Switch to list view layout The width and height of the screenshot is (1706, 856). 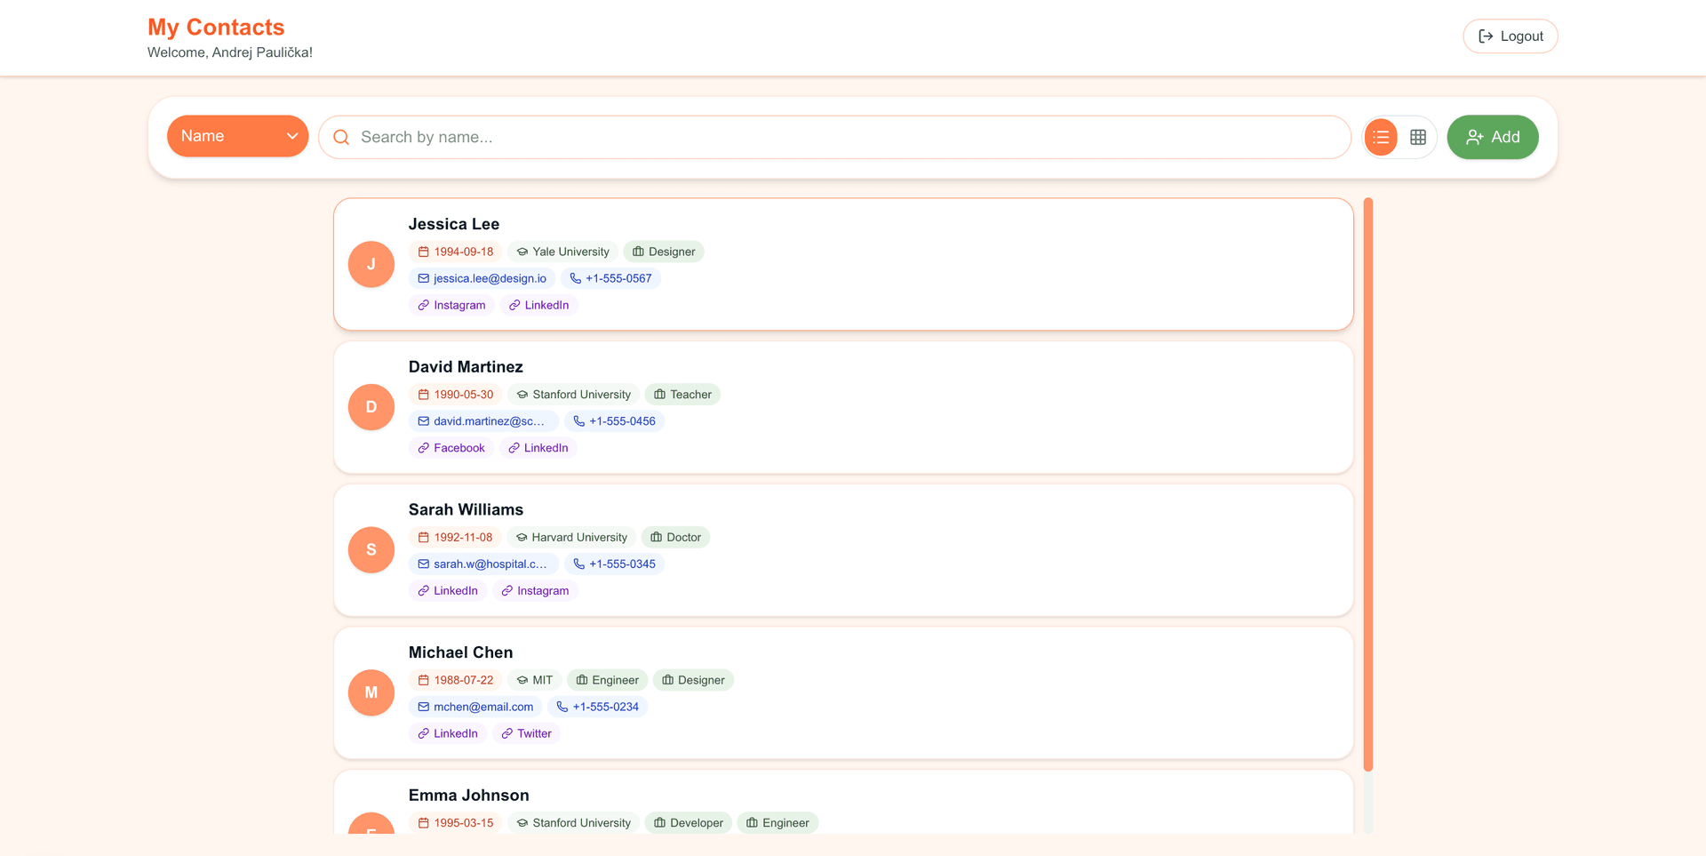[x=1381, y=137]
